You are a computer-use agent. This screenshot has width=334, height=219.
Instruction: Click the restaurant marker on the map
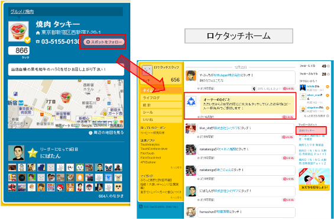click(66, 97)
